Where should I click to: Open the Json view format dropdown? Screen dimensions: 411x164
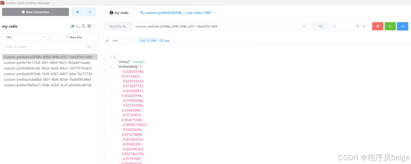[x=121, y=41]
